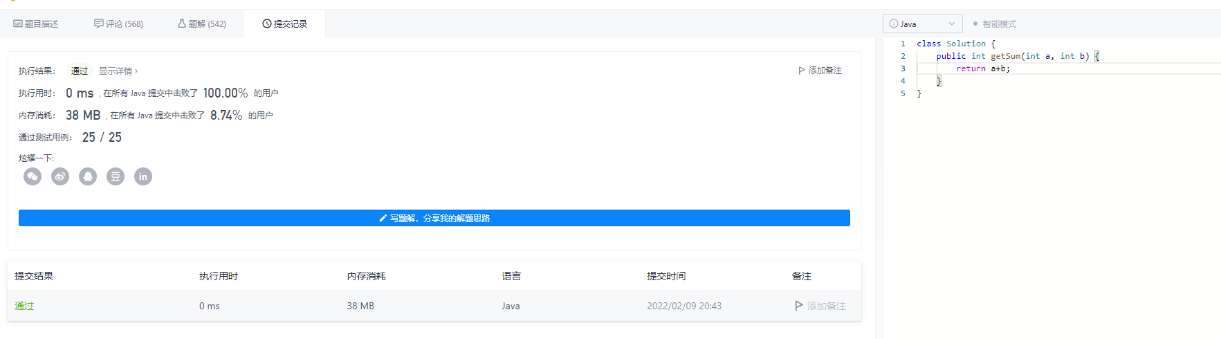Click the 8.74% memory percentile value
Image resolution: width=1221 pixels, height=339 pixels.
[x=226, y=115]
